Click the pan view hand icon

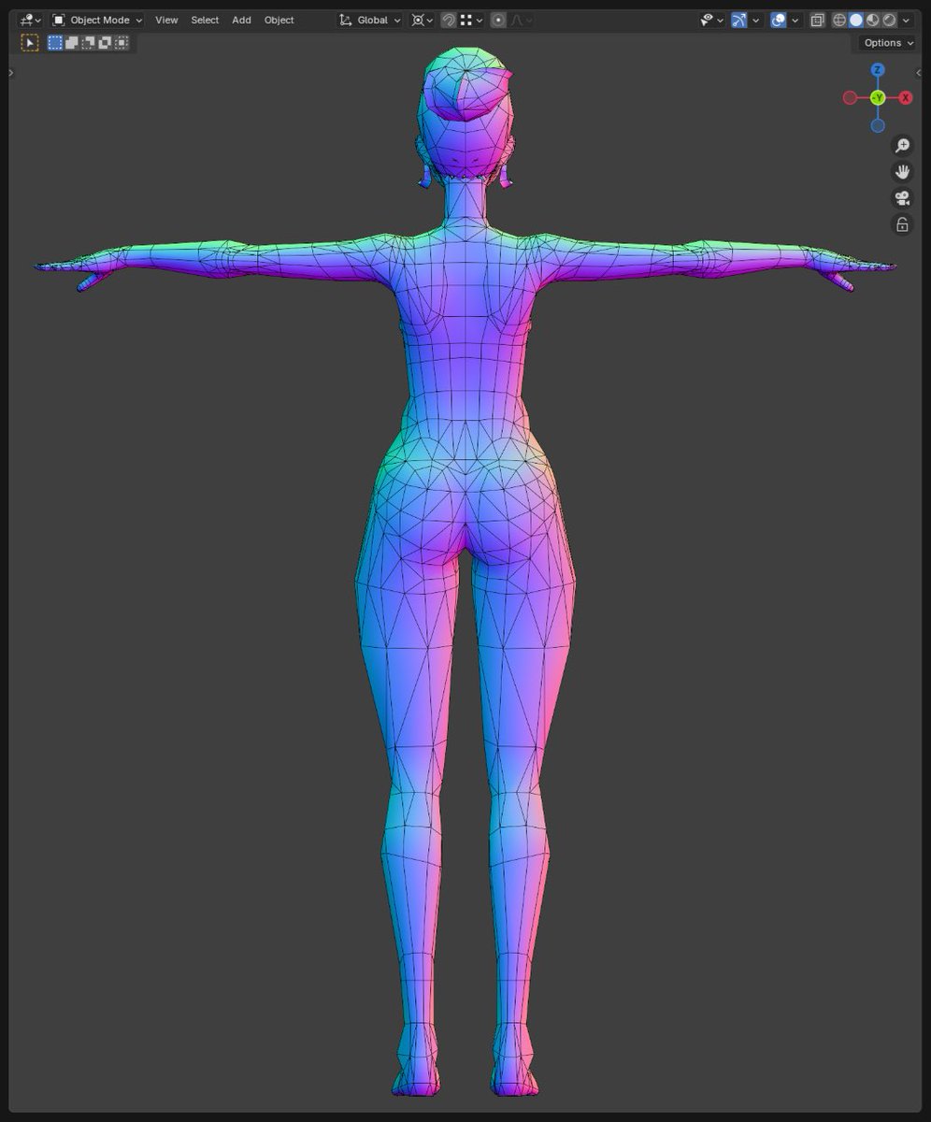point(902,172)
